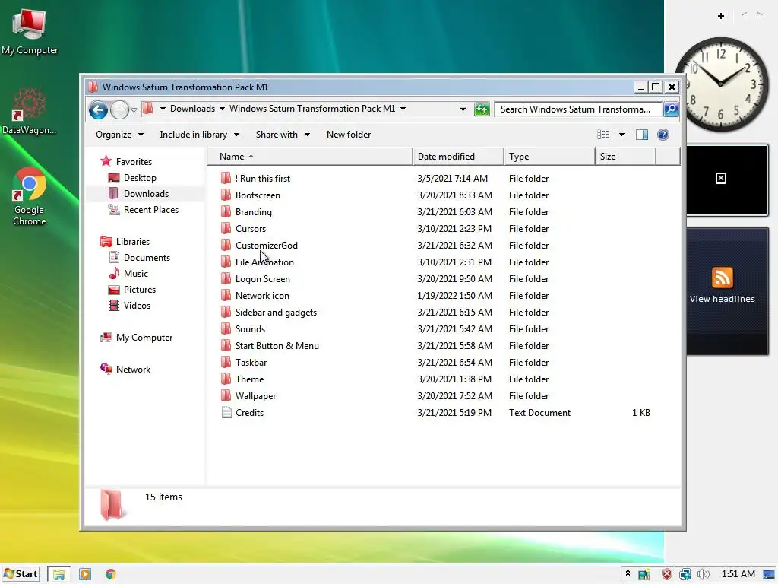Open the DataWagon desktop shortcut
The height and width of the screenshot is (584, 778).
point(30,111)
